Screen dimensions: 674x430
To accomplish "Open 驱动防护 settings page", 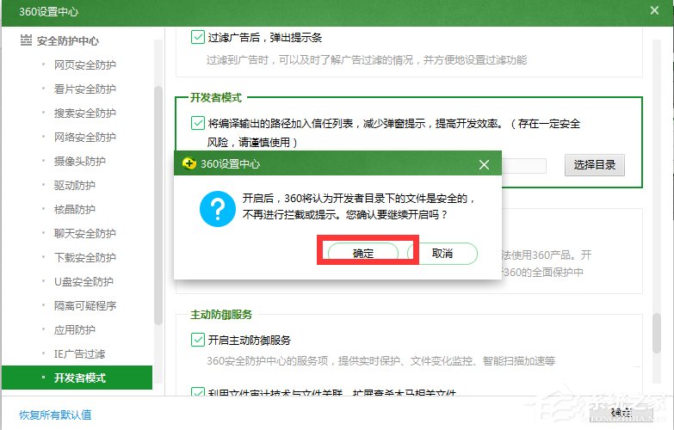I will (x=74, y=185).
